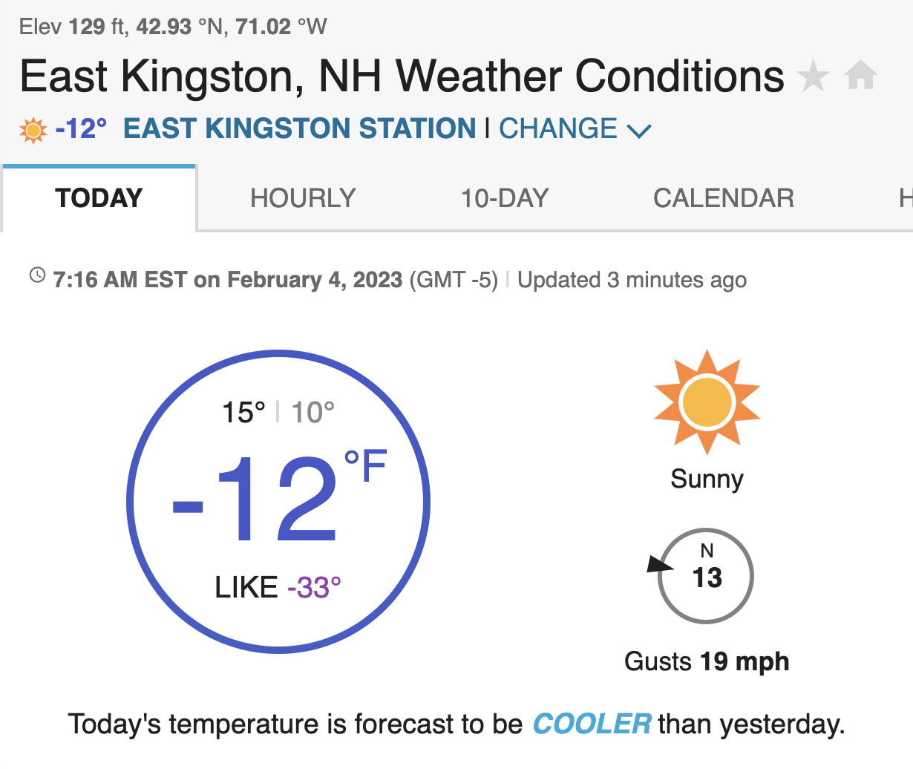
Task: Click the wind direction arrow pointer
Action: [x=659, y=565]
